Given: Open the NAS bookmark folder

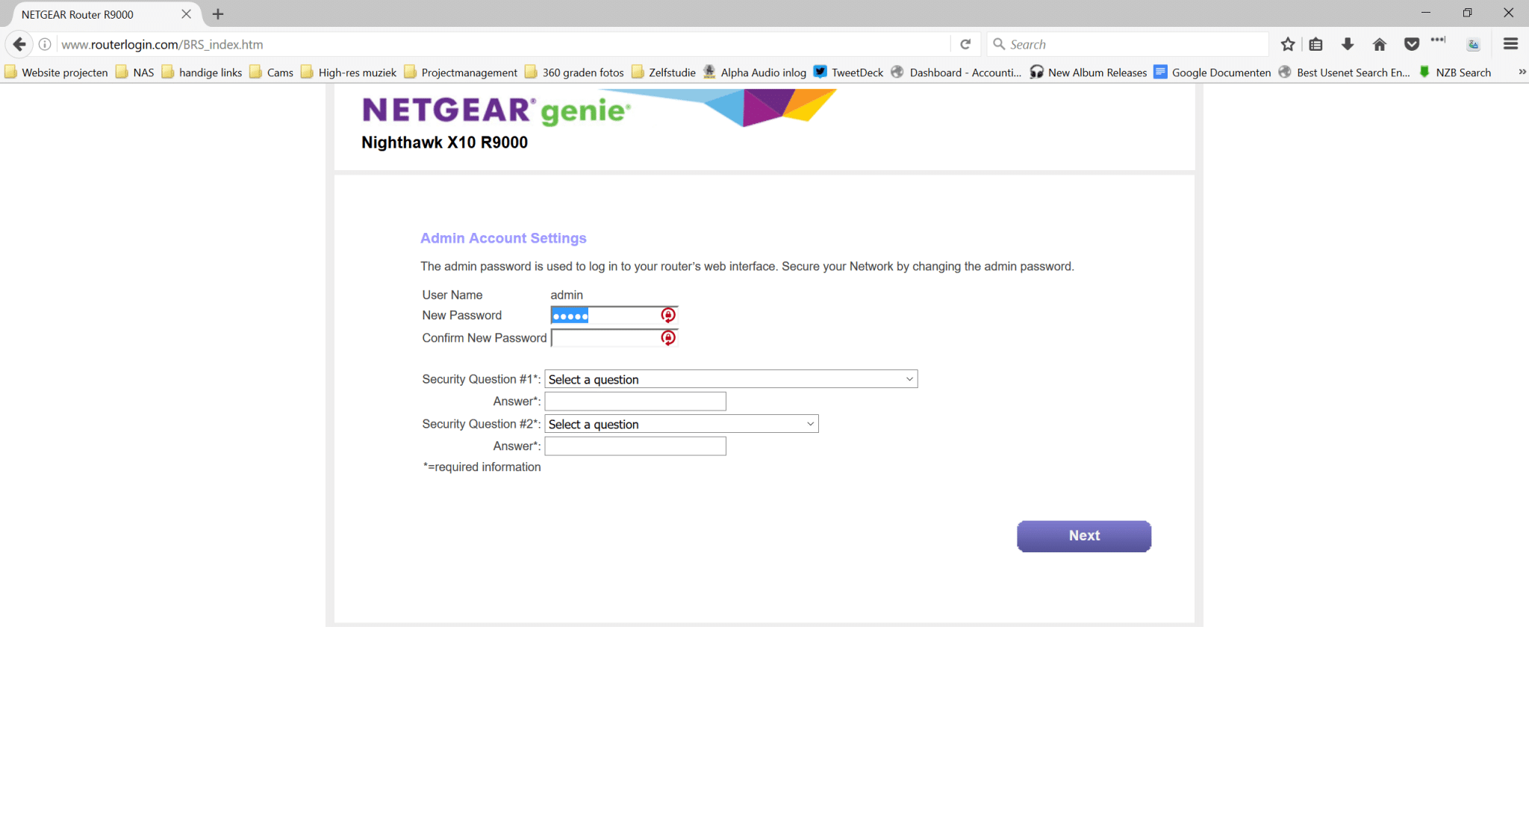Looking at the screenshot, I should (135, 72).
